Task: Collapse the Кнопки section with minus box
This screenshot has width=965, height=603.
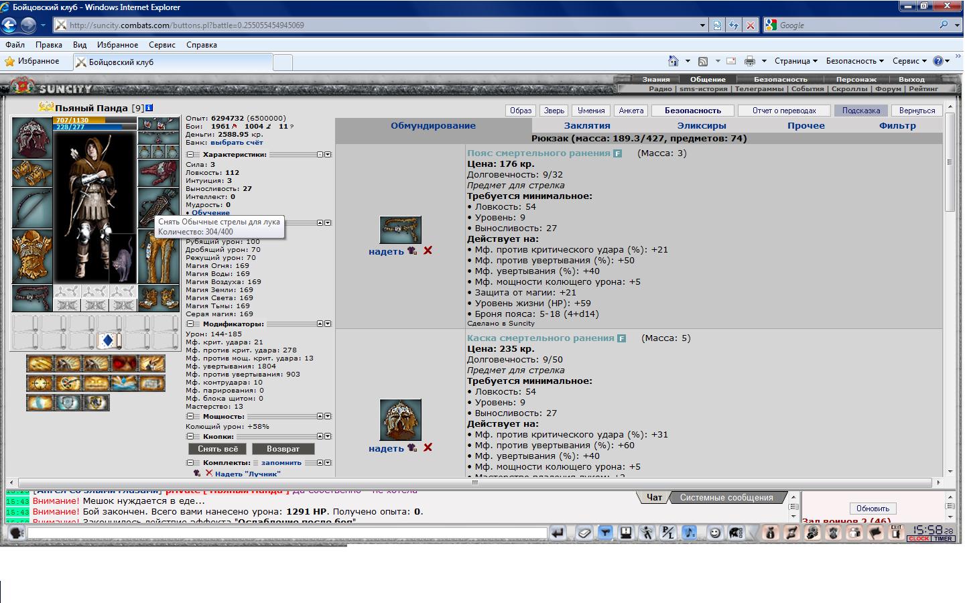Action: (x=190, y=436)
